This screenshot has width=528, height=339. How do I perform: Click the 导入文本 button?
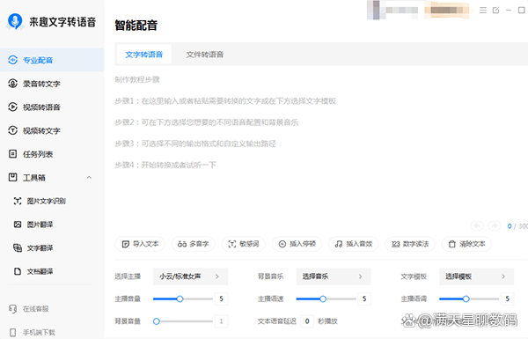click(140, 244)
